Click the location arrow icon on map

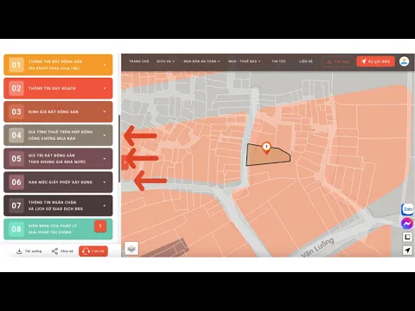(407, 251)
